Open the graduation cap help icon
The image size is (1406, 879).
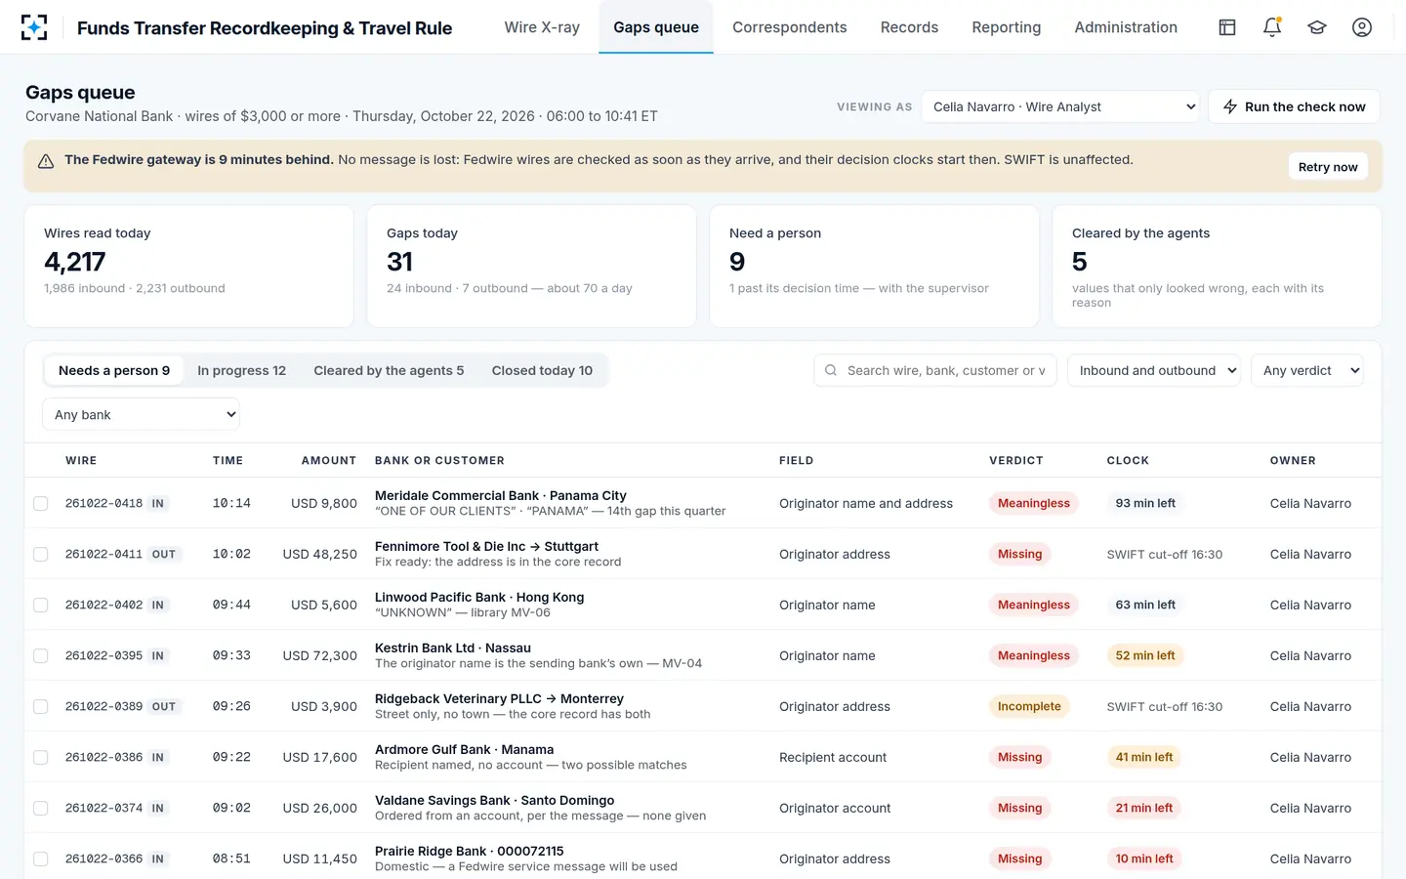1317,27
